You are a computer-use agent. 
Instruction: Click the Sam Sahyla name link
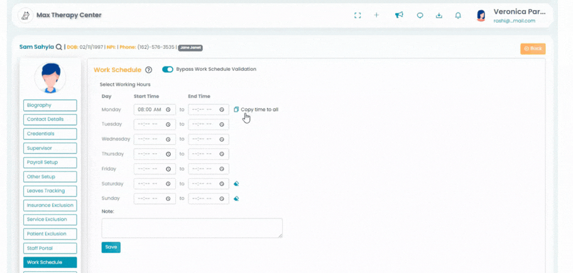tap(36, 46)
